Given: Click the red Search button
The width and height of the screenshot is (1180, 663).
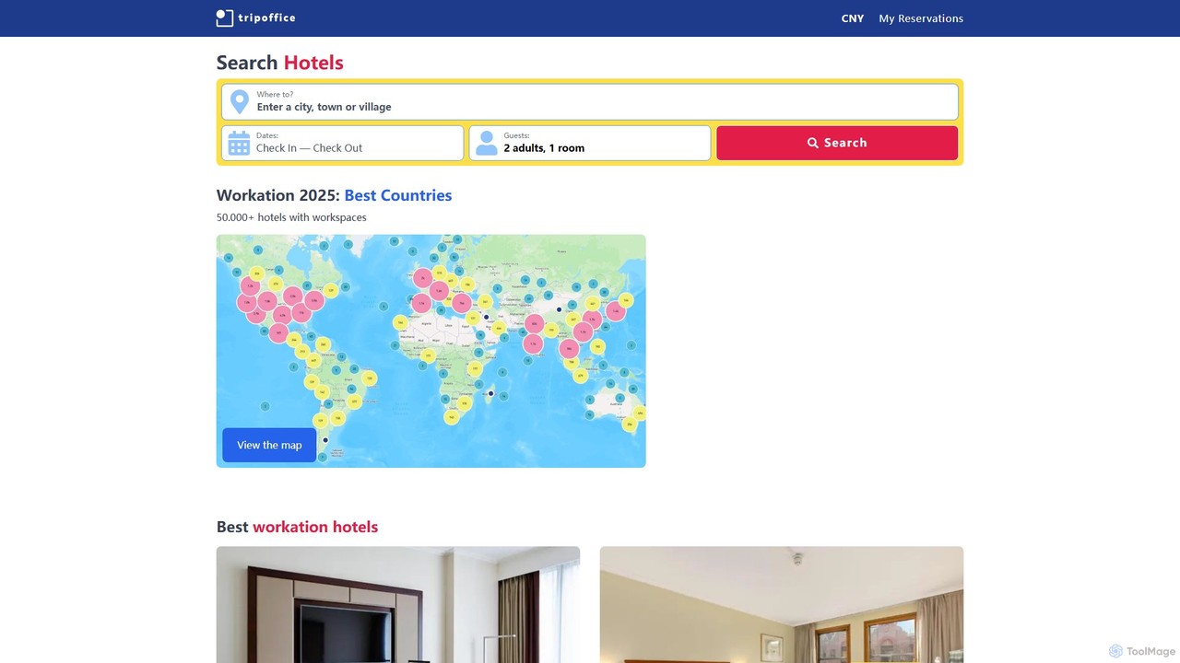Looking at the screenshot, I should click(x=837, y=143).
